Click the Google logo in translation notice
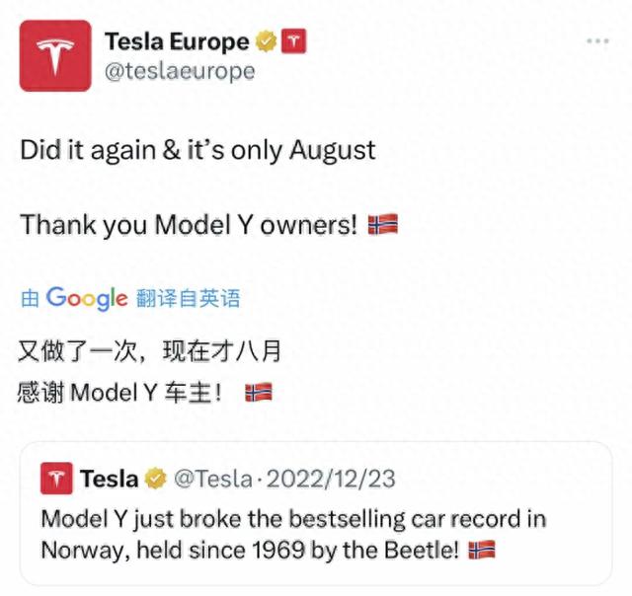 click(x=87, y=298)
